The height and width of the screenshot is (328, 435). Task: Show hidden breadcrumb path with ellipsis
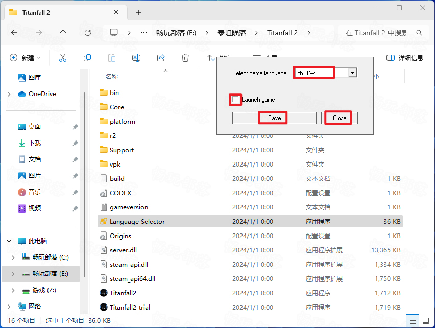143,33
